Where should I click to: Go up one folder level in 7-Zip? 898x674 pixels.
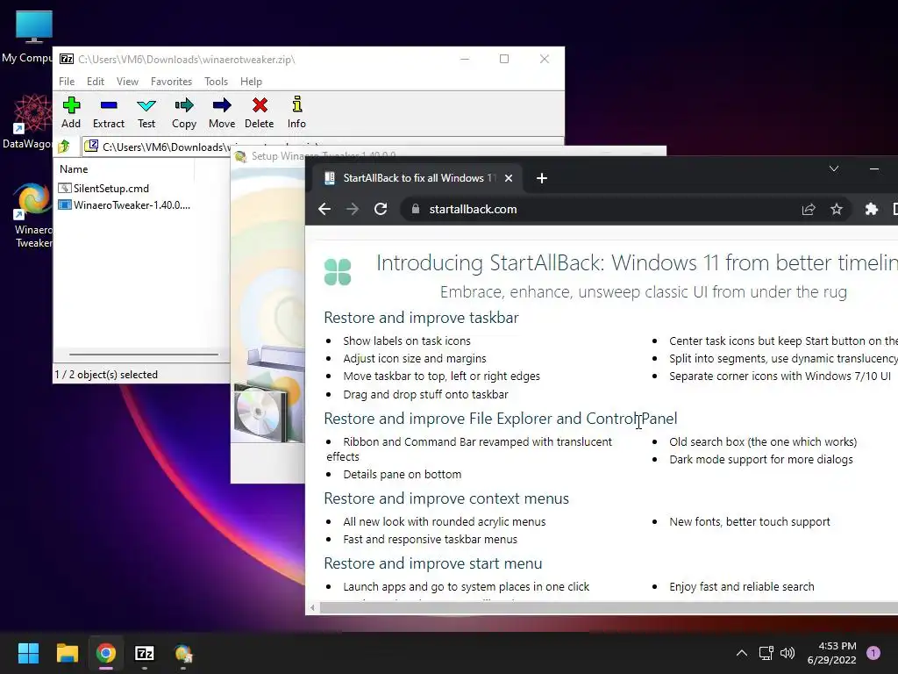pos(64,147)
